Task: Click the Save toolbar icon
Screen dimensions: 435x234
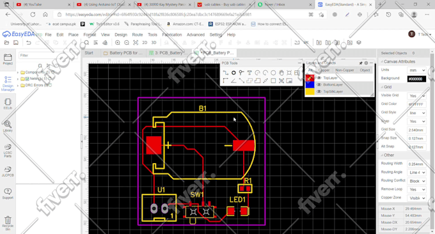Action: (16, 43)
